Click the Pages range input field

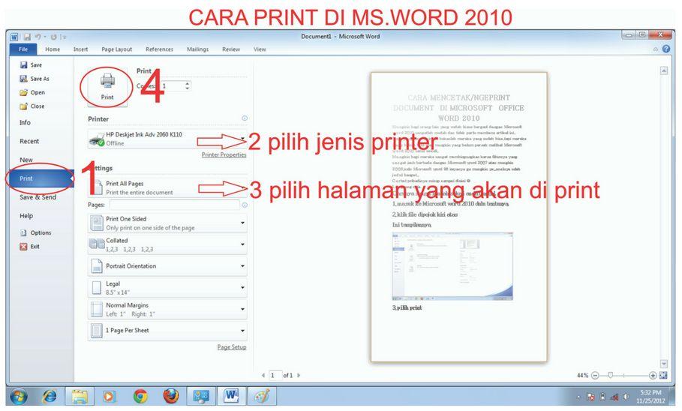click(x=174, y=205)
